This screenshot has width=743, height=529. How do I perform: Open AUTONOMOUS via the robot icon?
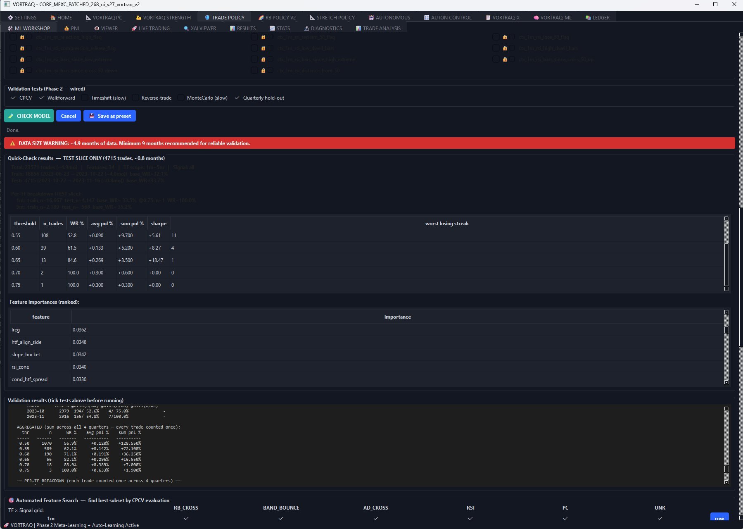click(371, 17)
